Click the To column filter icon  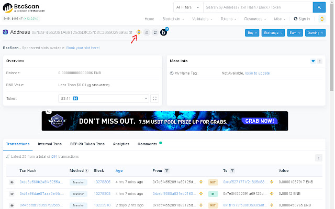[233, 171]
